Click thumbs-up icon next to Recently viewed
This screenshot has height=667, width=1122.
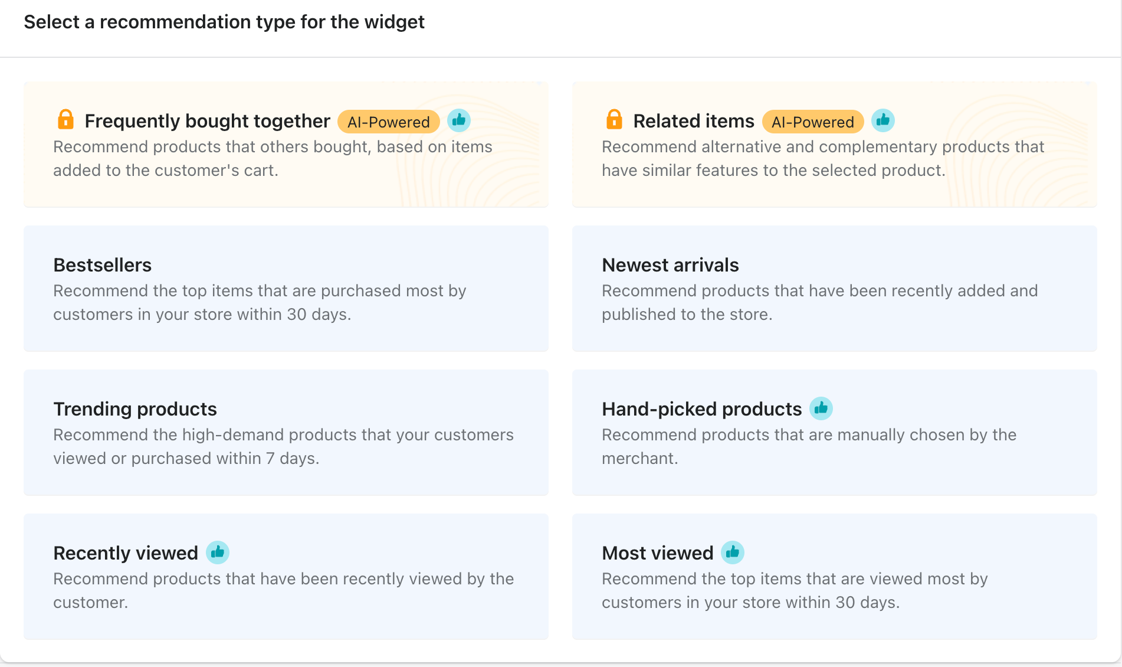tap(218, 552)
